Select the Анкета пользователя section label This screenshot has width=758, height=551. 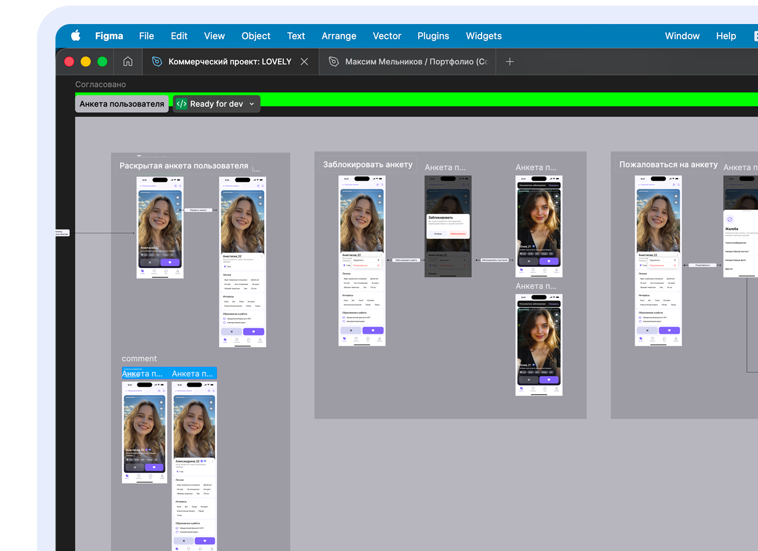122,104
